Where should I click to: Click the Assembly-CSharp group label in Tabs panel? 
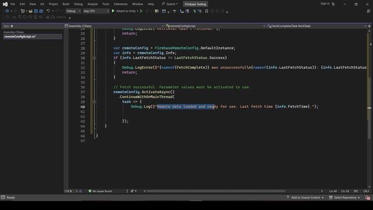tap(13, 32)
